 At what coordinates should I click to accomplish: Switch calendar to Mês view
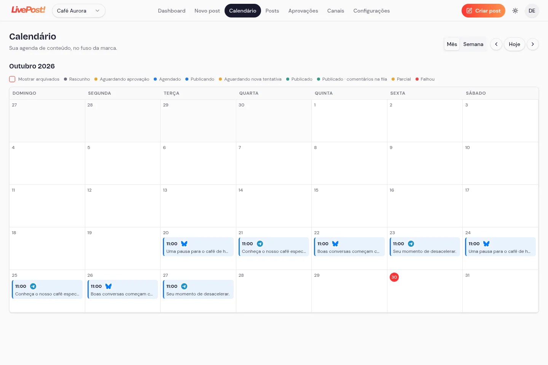coord(452,44)
